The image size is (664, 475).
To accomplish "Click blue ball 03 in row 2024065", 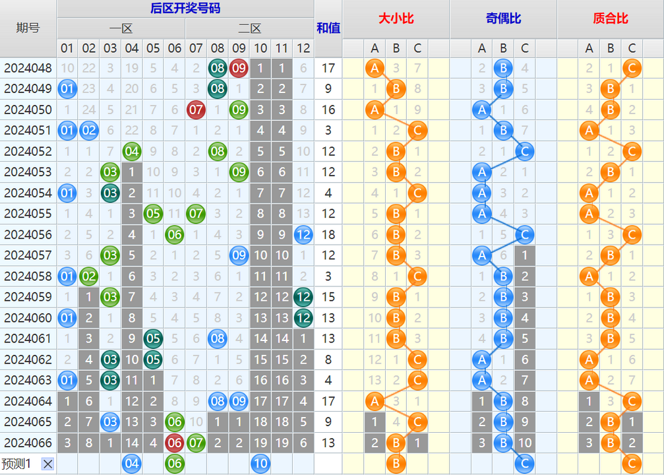I will pos(110,422).
